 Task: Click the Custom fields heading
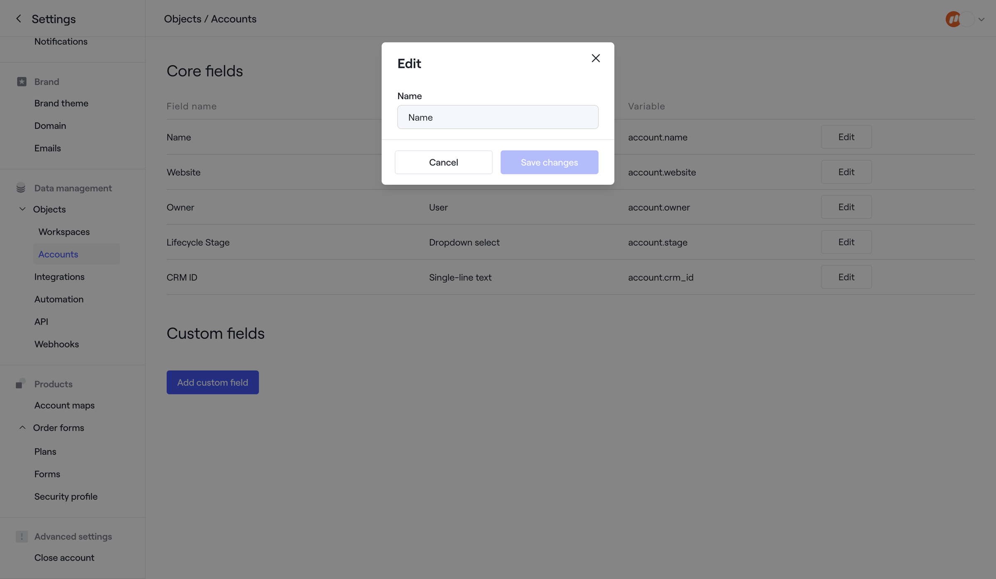point(215,333)
